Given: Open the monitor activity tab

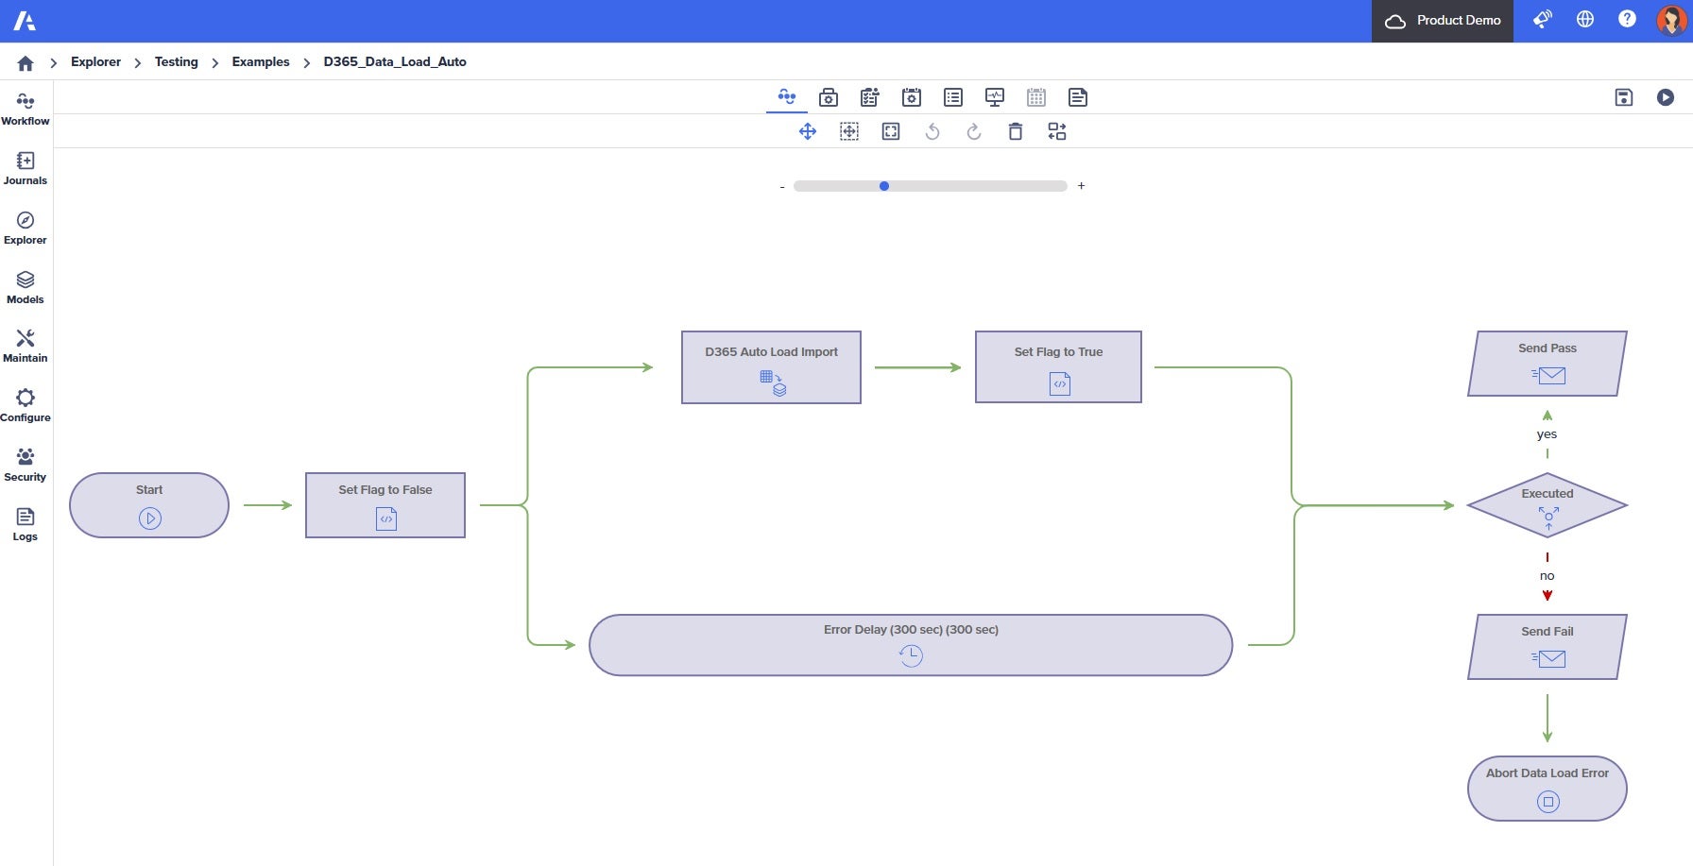Looking at the screenshot, I should (x=995, y=97).
